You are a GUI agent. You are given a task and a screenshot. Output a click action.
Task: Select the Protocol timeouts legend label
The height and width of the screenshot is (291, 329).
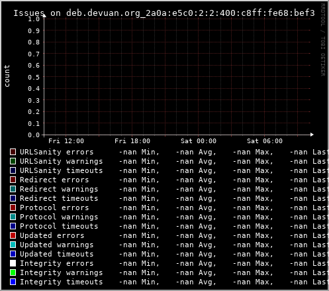[x=59, y=226]
